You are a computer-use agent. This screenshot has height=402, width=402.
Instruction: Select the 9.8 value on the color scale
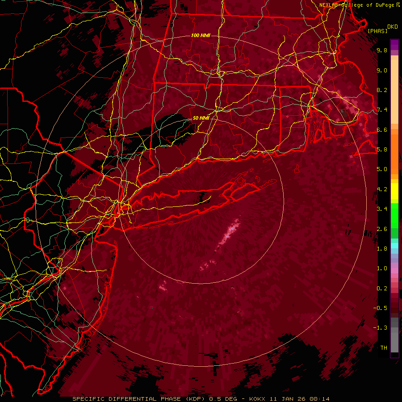[382, 50]
